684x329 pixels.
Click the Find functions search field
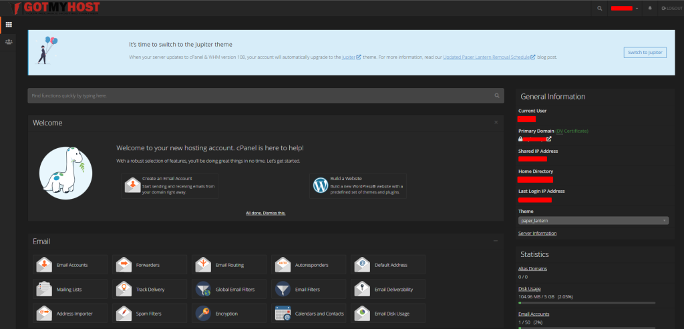(261, 96)
